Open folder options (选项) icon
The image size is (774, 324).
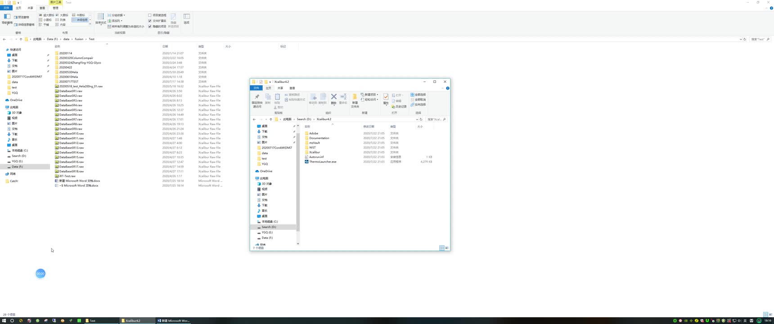(x=186, y=17)
